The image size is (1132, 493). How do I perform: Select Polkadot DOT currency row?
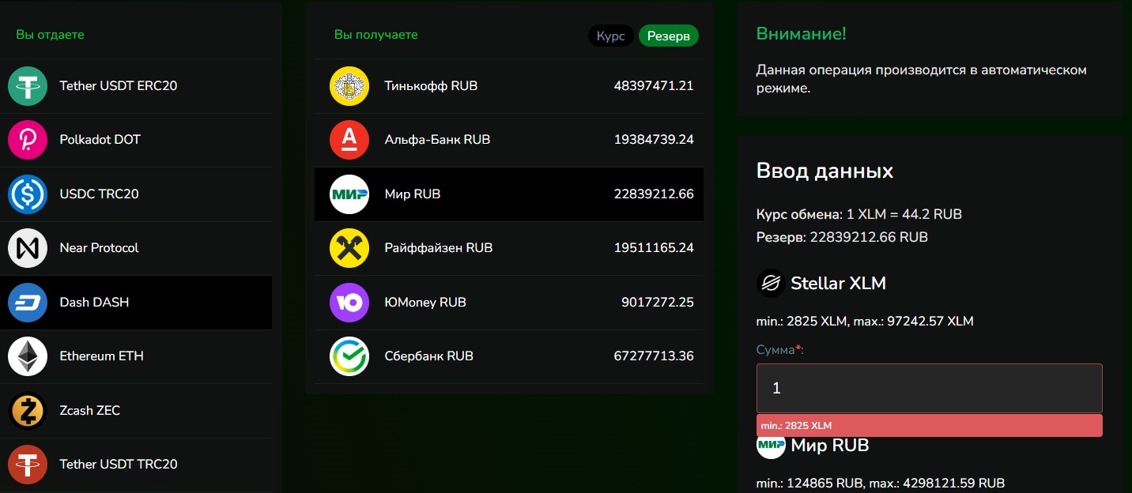pyautogui.click(x=136, y=140)
